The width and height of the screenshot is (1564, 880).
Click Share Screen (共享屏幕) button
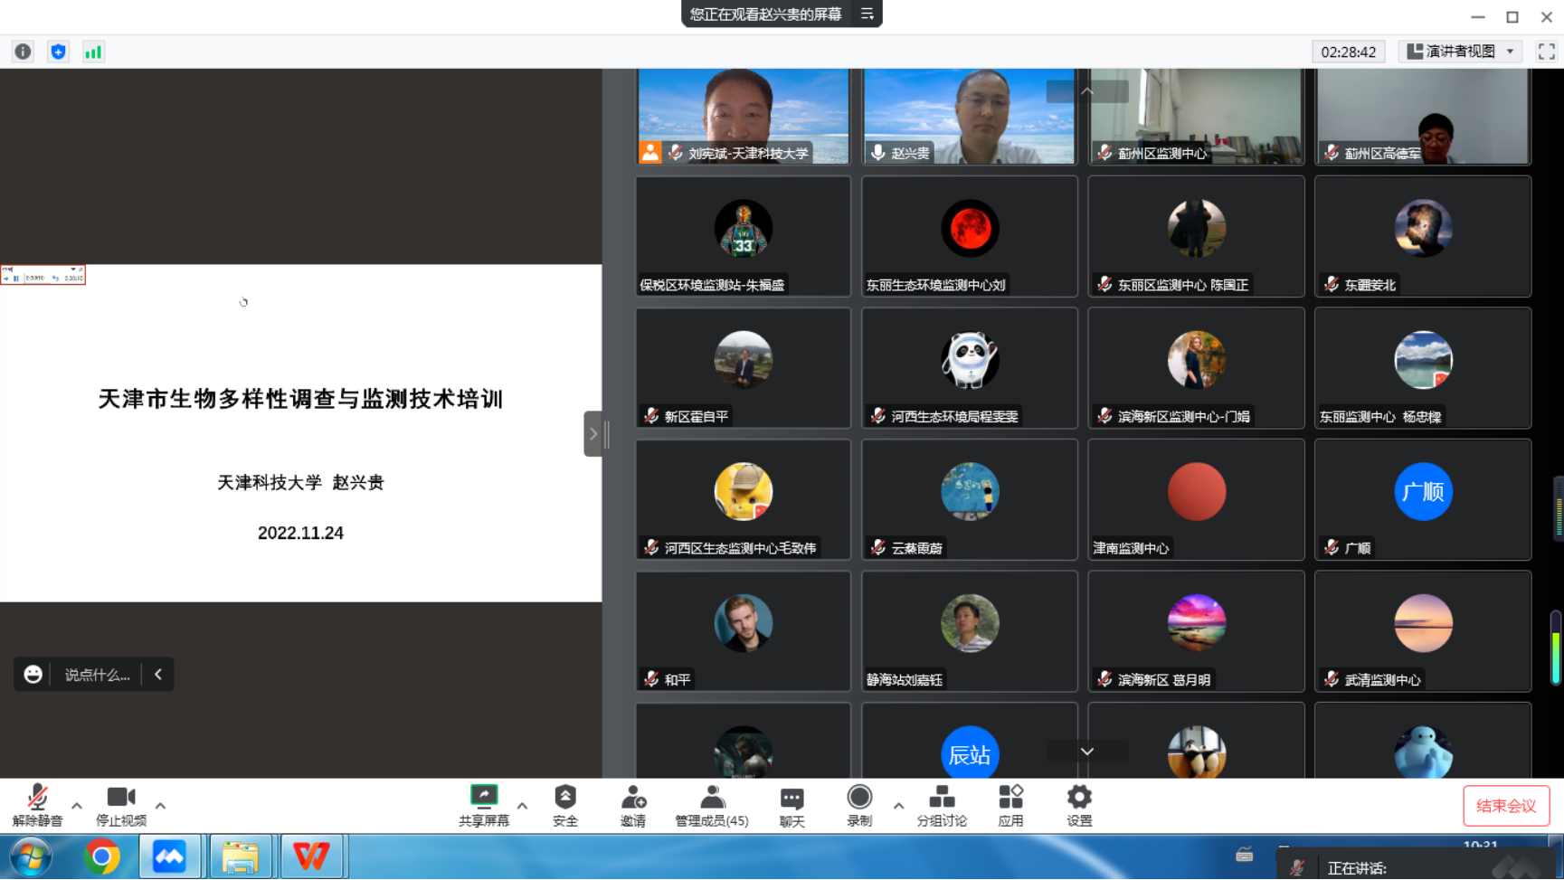[484, 805]
